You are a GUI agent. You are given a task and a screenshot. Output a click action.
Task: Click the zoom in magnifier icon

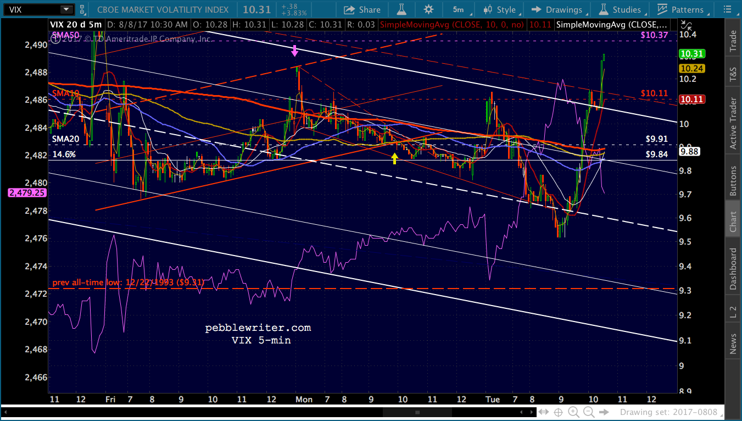coord(573,412)
